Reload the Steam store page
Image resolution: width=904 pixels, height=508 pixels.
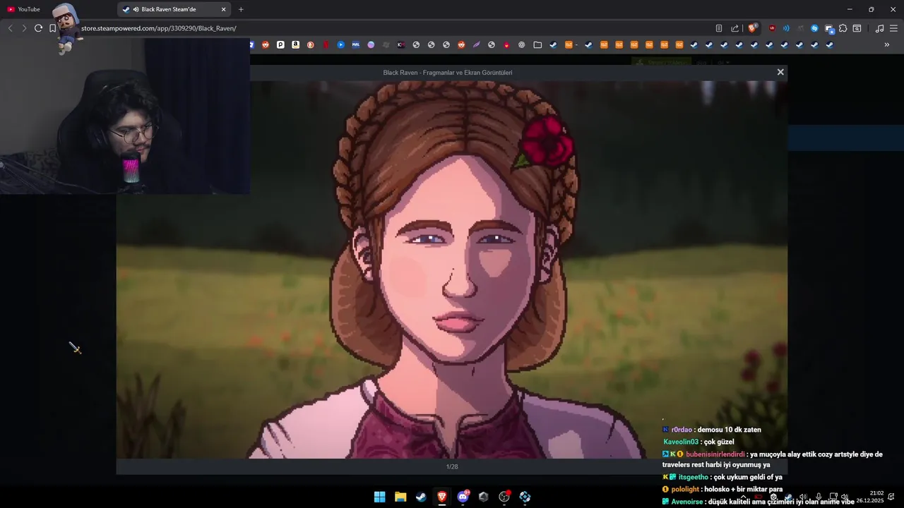coord(38,28)
